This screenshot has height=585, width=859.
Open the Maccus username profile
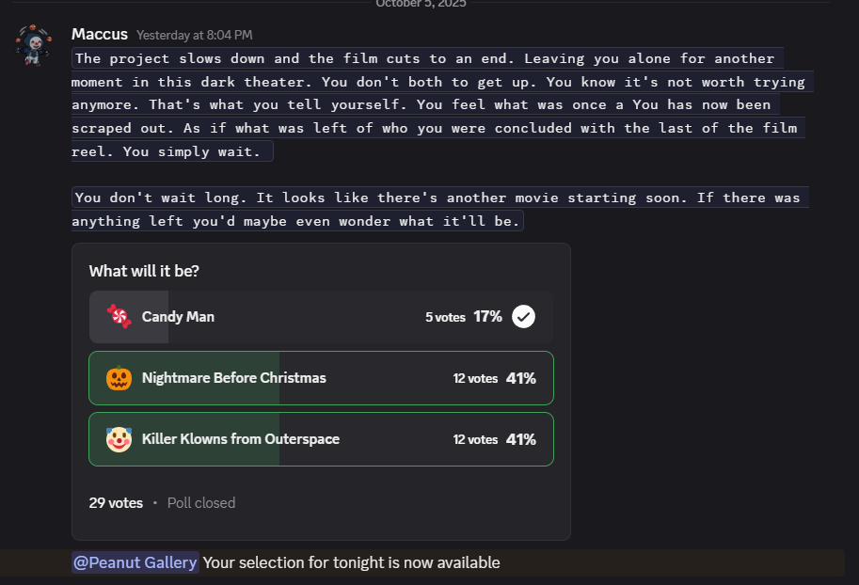tap(100, 34)
